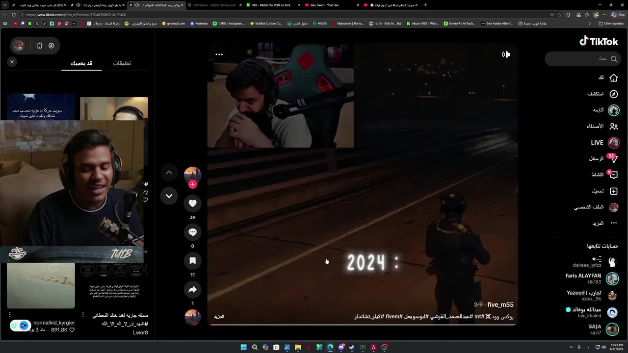Reload the page with refresh icon
The image size is (628, 353).
(14, 15)
